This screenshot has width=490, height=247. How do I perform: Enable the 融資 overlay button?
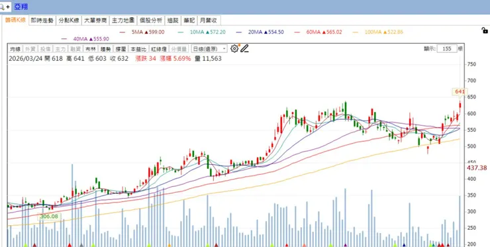(x=75, y=49)
